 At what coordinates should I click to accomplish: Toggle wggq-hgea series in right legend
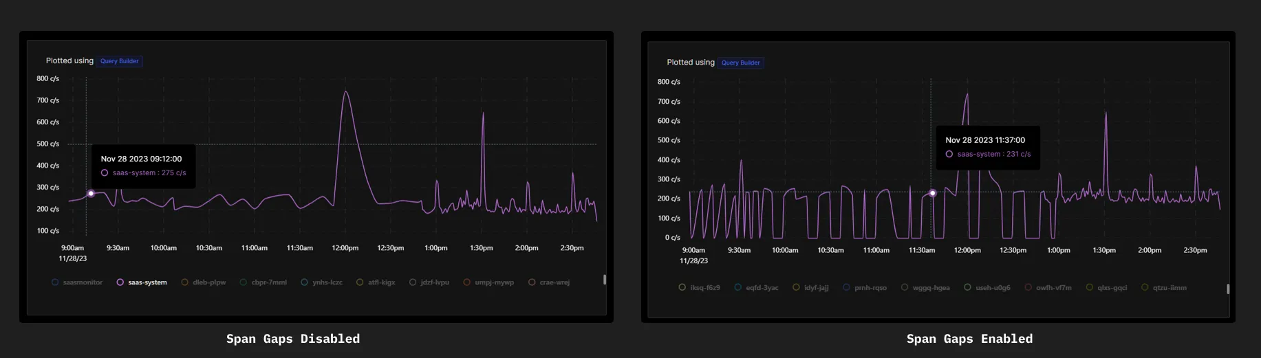925,288
